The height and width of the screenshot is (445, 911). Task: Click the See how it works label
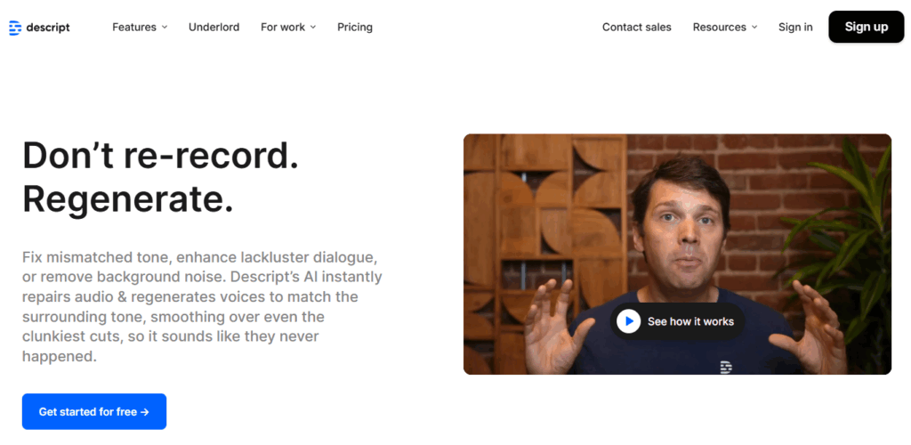pyautogui.click(x=690, y=321)
